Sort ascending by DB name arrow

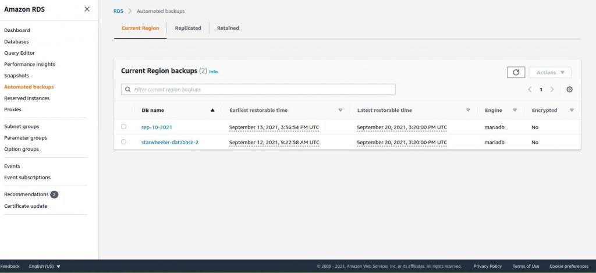coord(212,110)
